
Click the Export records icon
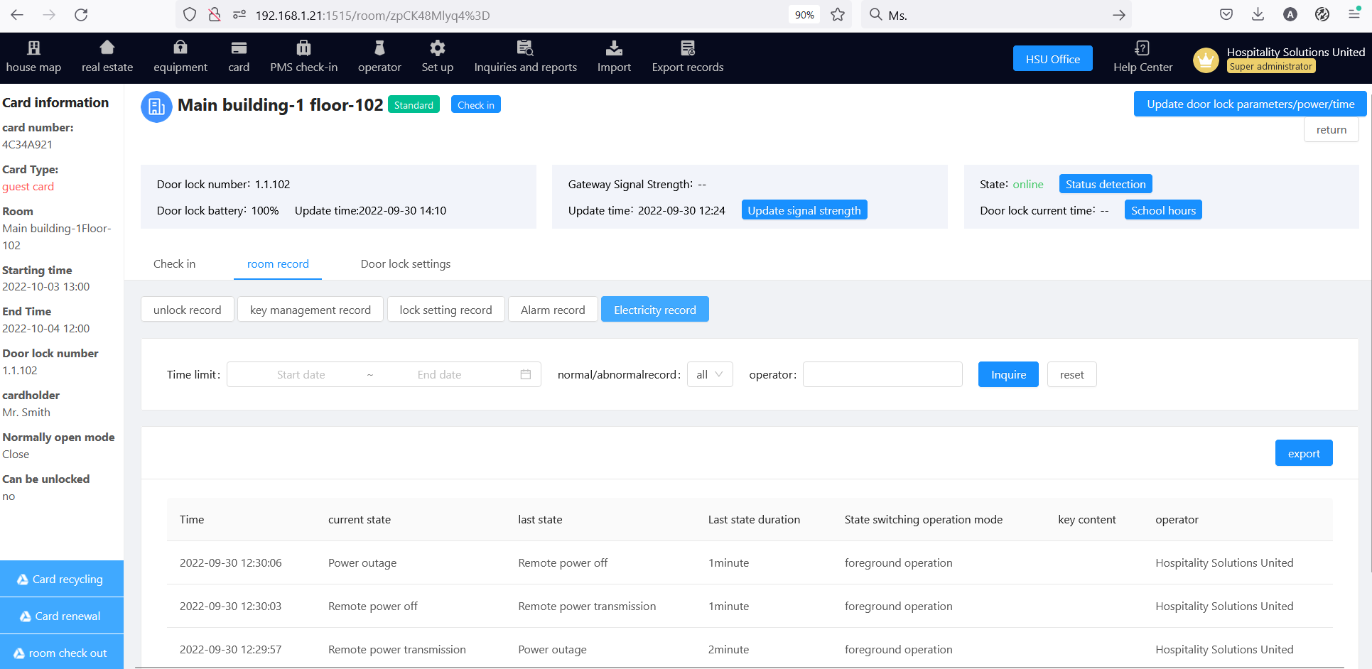tap(687, 48)
